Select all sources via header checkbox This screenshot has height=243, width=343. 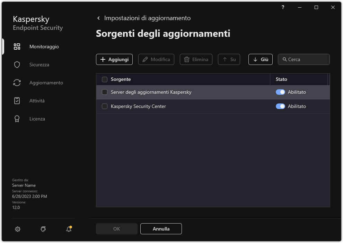click(105, 79)
